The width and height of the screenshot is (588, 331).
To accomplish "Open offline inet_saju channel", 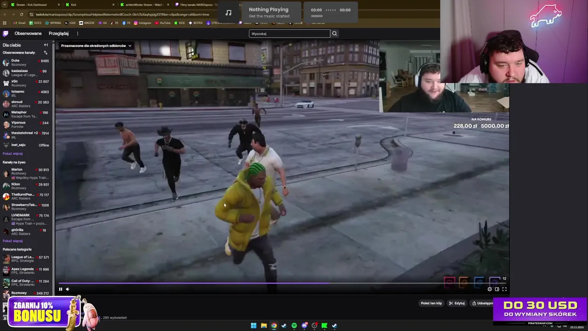I will pyautogui.click(x=26, y=145).
